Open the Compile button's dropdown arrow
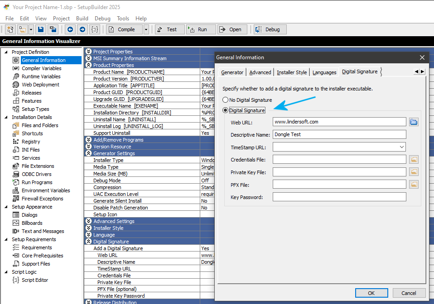434x304 pixels. [145, 29]
